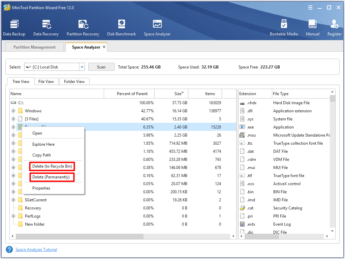
Task: Click the help question mark icon
Action: [x=9, y=250]
